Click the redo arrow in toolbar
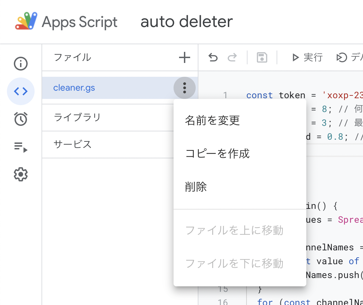 tap(232, 57)
